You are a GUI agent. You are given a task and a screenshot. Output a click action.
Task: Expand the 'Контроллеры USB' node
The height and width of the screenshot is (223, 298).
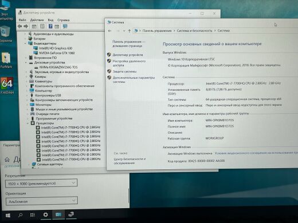pyautogui.click(x=27, y=95)
